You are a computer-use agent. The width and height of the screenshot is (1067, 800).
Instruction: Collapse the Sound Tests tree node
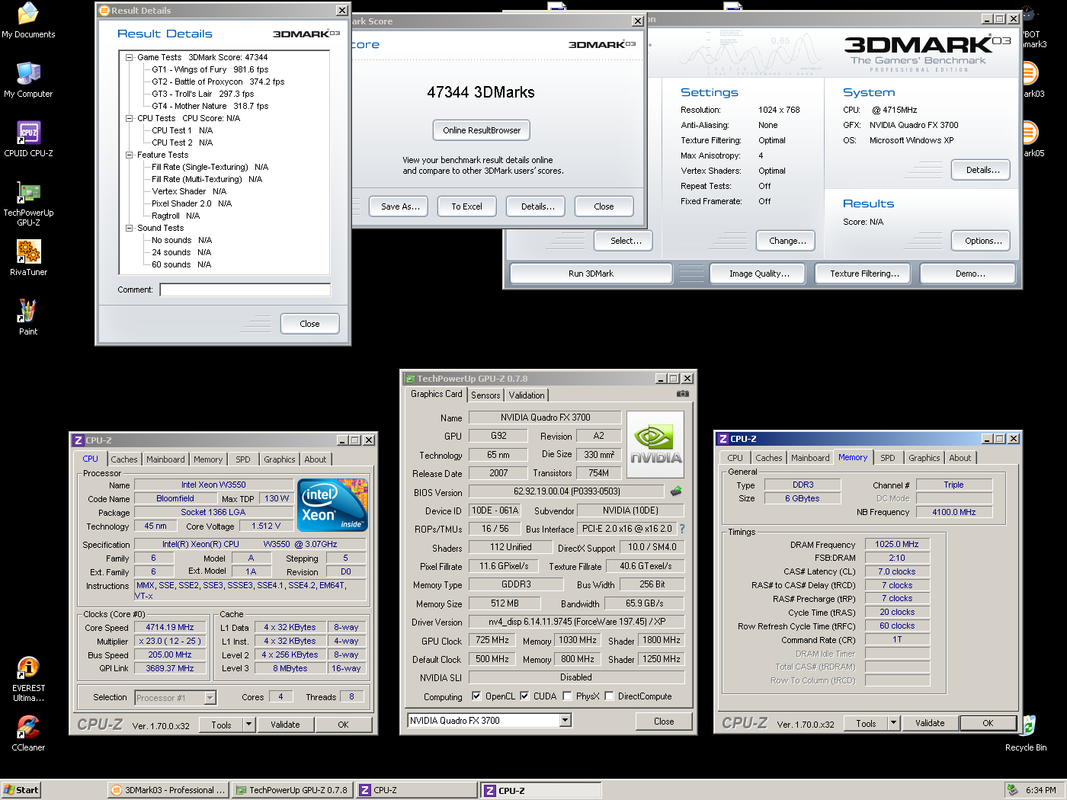click(130, 228)
